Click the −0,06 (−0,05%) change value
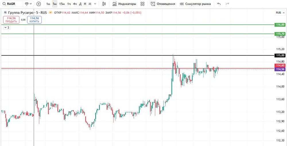 point(132,13)
